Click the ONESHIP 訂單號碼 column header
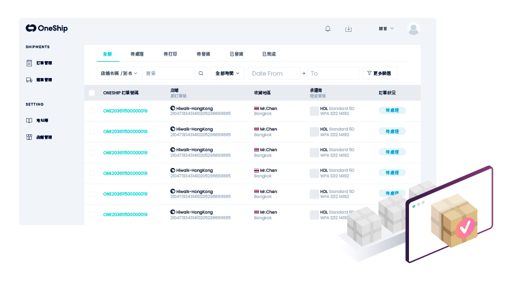The height and width of the screenshot is (281, 512). [x=121, y=93]
